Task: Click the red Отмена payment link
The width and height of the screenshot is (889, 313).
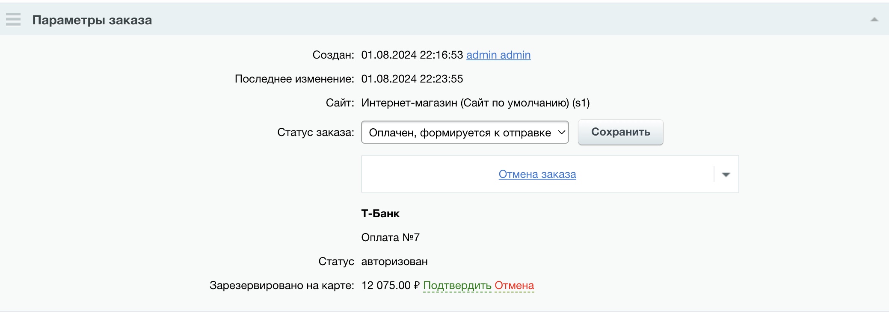Action: click(514, 286)
